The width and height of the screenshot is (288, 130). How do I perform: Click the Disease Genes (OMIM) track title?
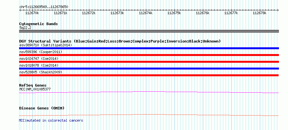point(42,108)
